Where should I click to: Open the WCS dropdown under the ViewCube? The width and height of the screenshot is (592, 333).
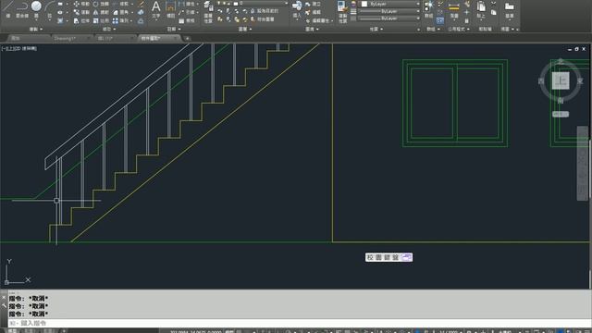561,114
